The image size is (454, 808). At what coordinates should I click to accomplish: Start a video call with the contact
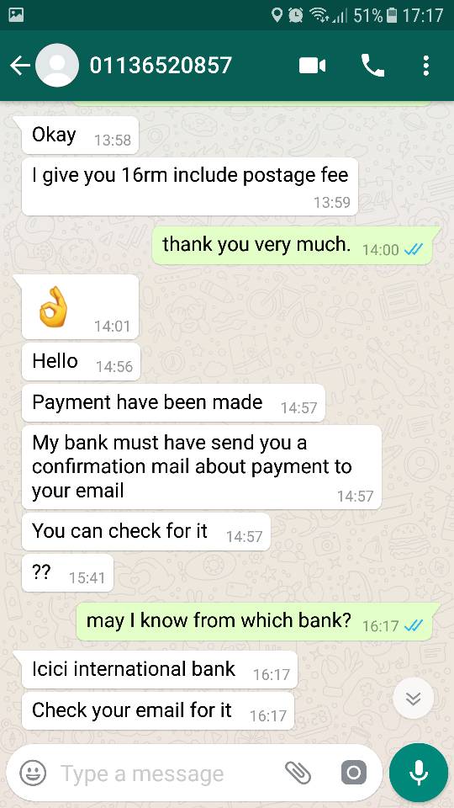[313, 66]
